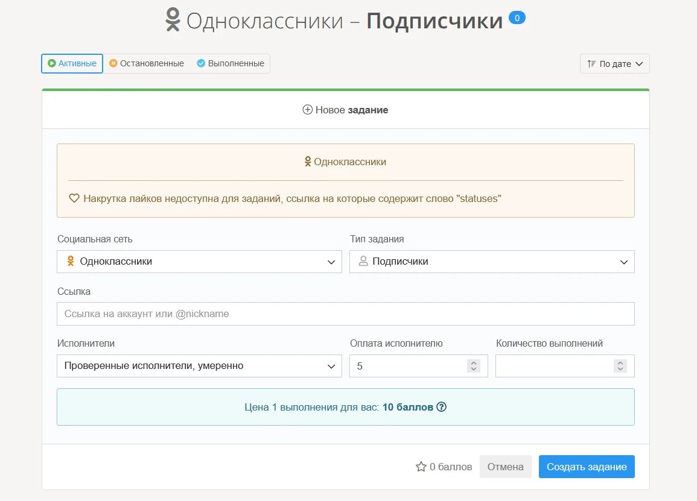Click the chevron arrow in Социальная сеть selector
Viewport: 697px width, 501px height.
tap(331, 262)
